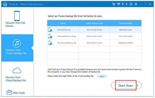The width and height of the screenshot is (155, 98).
Task: Switch to Recover from iCloud Backup File
Action: (17, 75)
